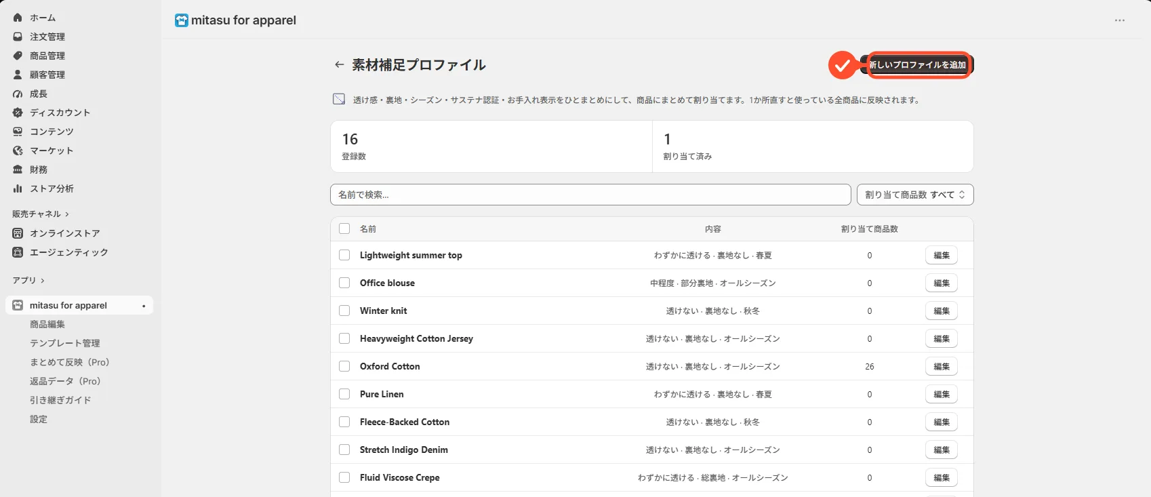The height and width of the screenshot is (497, 1151).
Task: Open 成長 growth icon in sidebar
Action: coord(18,94)
